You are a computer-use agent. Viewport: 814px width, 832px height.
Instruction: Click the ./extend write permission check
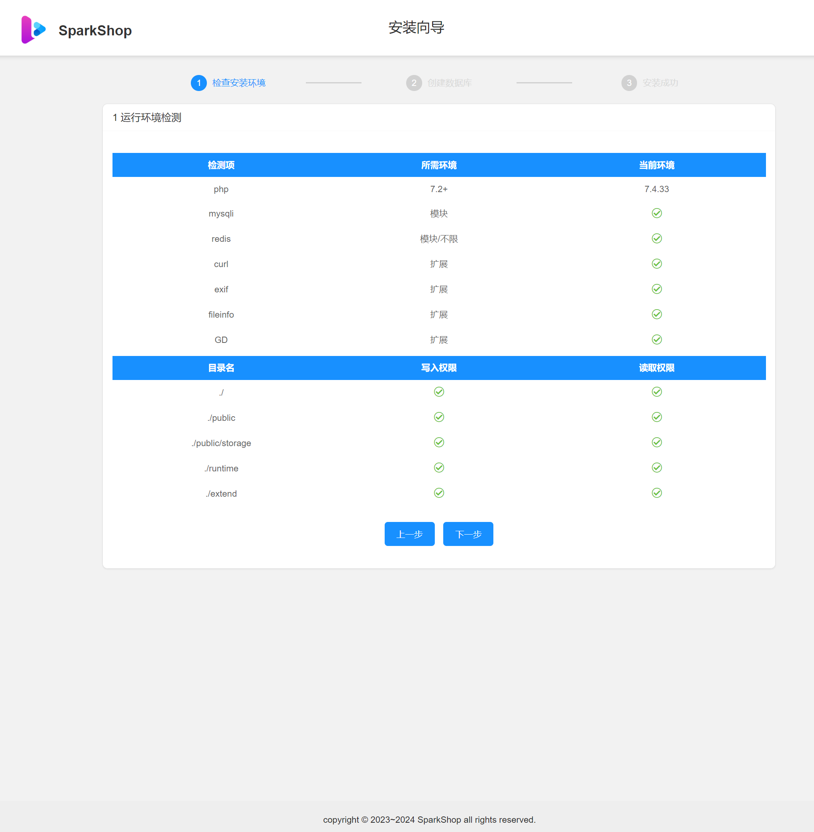click(x=439, y=493)
